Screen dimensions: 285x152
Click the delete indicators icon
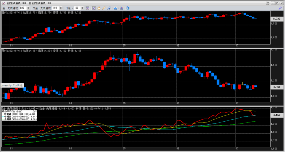point(122,8)
